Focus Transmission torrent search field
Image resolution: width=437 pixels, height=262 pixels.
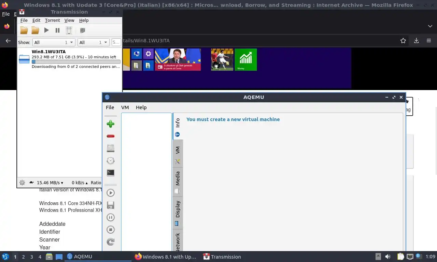click(116, 42)
